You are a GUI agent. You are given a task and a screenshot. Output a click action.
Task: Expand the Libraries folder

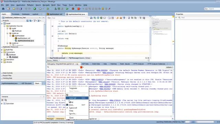[x=2, y=62]
